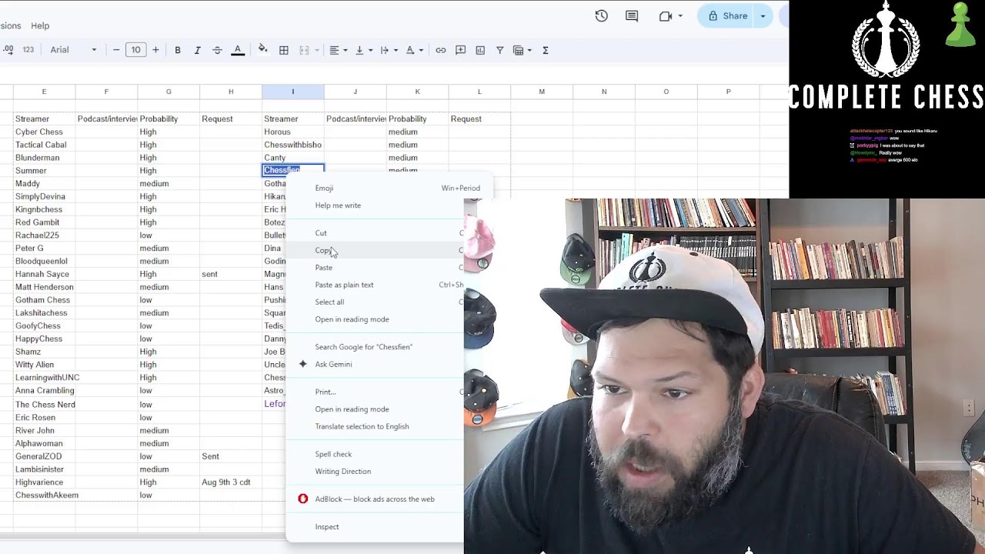
Task: Select Copy from context menu
Action: click(323, 250)
